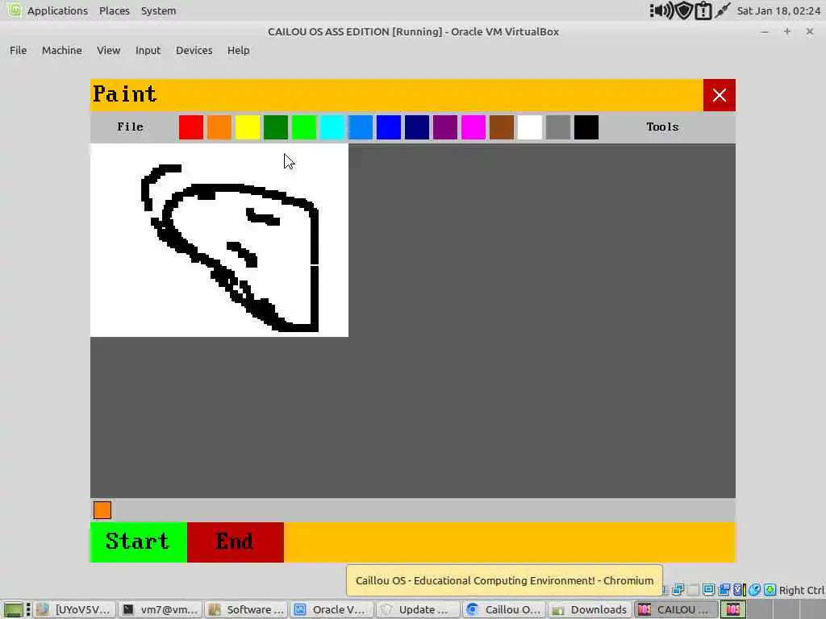Select the purple color swatch
Screen dimensions: 826x619
[445, 127]
